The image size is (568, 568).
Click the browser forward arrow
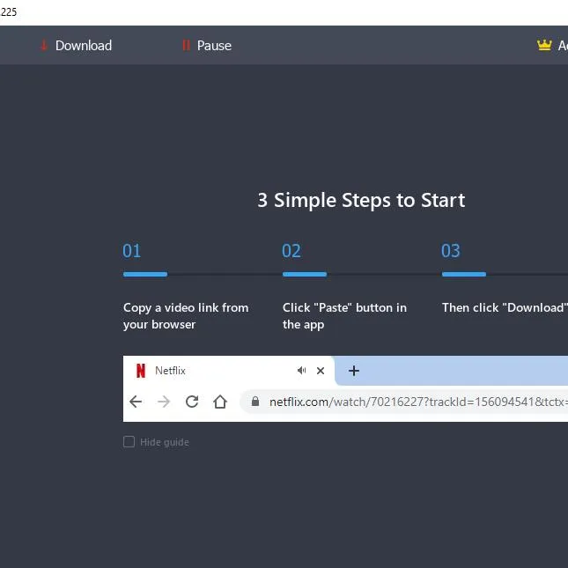(x=164, y=402)
